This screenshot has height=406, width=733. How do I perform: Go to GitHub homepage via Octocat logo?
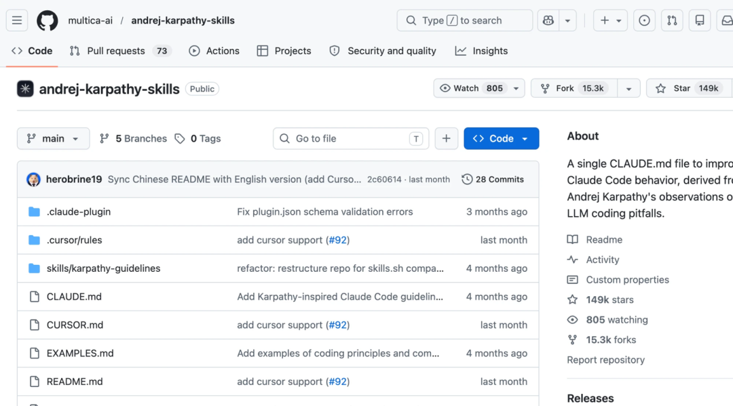(x=48, y=20)
